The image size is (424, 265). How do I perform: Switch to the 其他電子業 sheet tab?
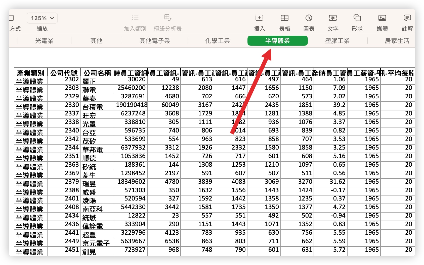click(x=155, y=41)
